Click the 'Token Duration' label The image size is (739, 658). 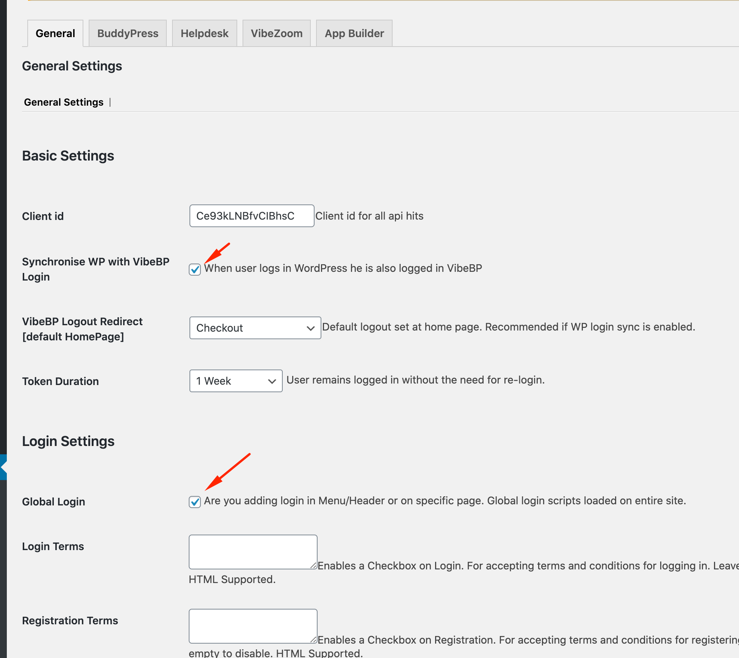[61, 381]
